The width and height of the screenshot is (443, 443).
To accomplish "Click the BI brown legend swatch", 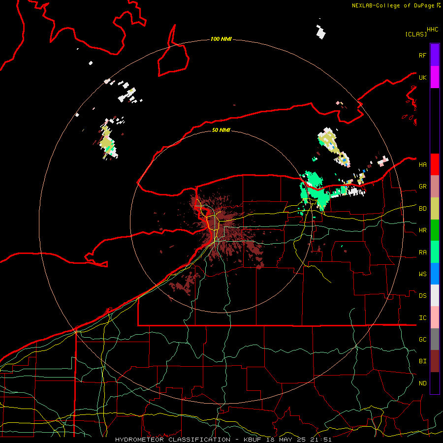I will click(435, 361).
